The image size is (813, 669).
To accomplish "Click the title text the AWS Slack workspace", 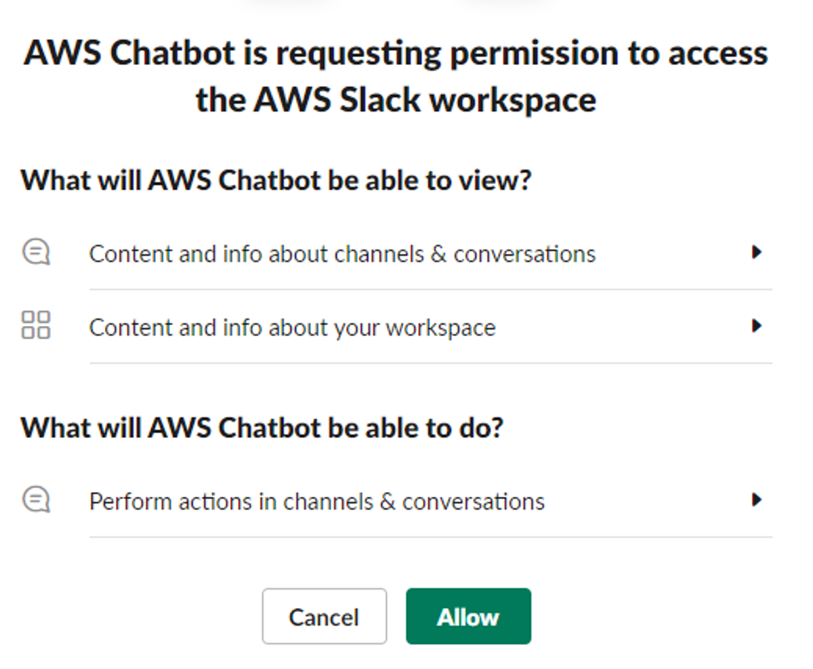I will pos(396,100).
